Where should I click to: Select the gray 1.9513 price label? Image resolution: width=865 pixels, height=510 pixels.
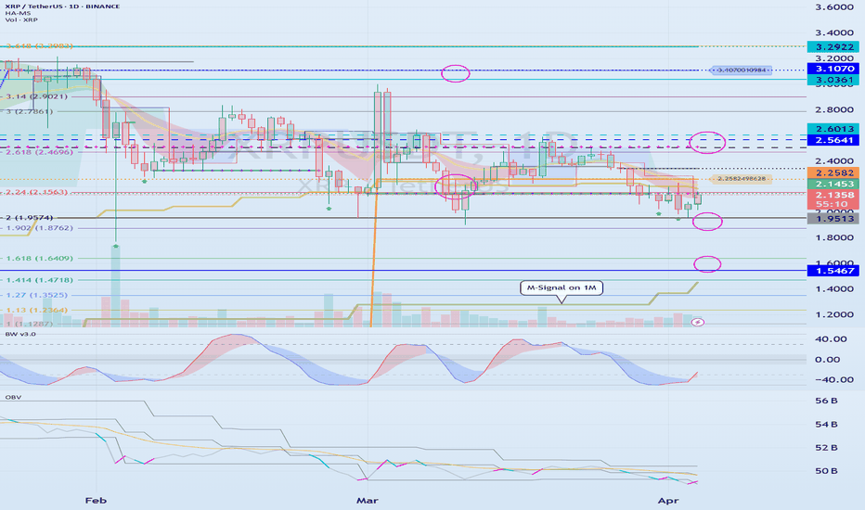(833, 219)
